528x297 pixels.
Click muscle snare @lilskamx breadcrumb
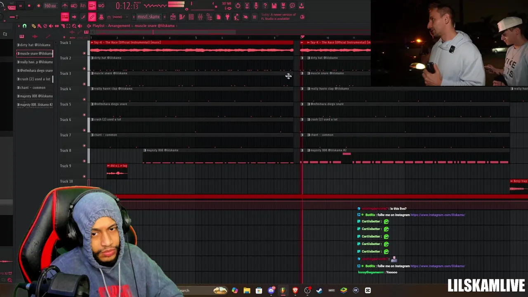[x=155, y=26]
